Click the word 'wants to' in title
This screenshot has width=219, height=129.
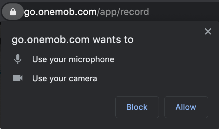coord(113,40)
